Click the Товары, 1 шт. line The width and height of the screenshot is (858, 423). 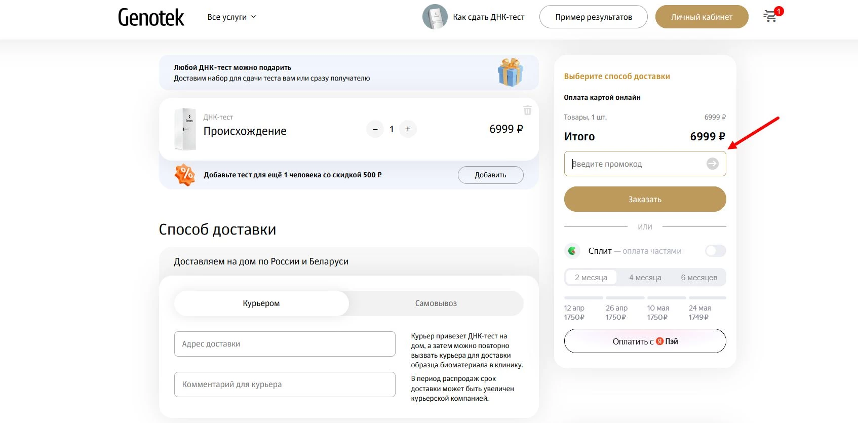[x=585, y=117]
